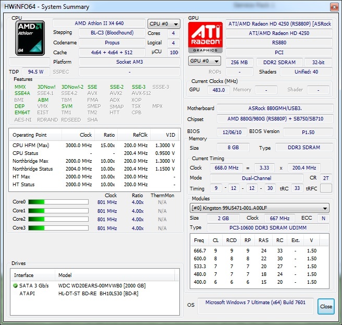Click the CL column header
The image size is (342, 325).
tap(215, 240)
